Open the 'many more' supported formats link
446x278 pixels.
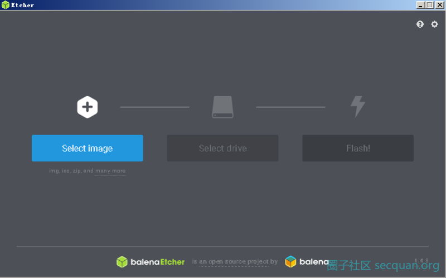(110, 171)
